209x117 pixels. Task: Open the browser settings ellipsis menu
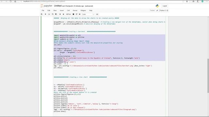[207, 1]
